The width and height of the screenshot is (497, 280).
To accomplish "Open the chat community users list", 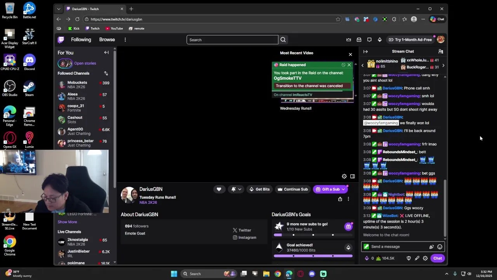I will tap(441, 51).
